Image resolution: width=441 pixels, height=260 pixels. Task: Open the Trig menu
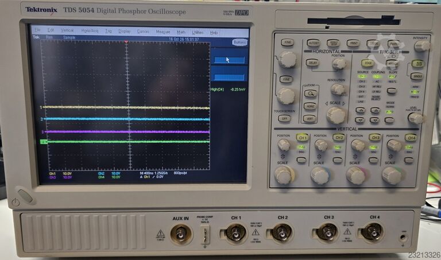click(109, 31)
